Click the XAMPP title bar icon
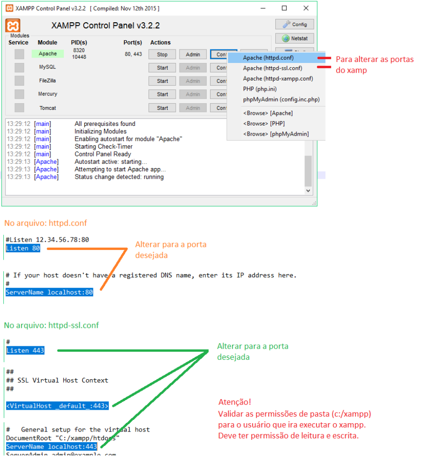This screenshot has width=421, height=463. [9, 8]
